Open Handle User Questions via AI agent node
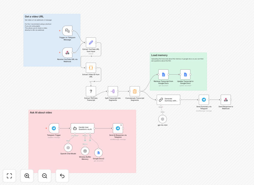 (x=83, y=128)
